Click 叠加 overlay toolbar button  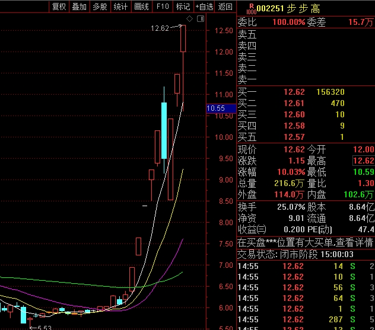pyautogui.click(x=79, y=7)
